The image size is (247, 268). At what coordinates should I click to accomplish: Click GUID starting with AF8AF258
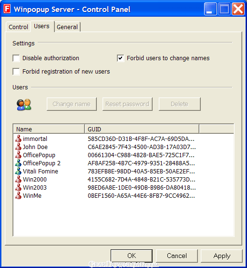(141, 163)
